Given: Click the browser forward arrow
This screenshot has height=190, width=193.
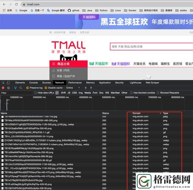Looking at the screenshot, I should point(10,5).
